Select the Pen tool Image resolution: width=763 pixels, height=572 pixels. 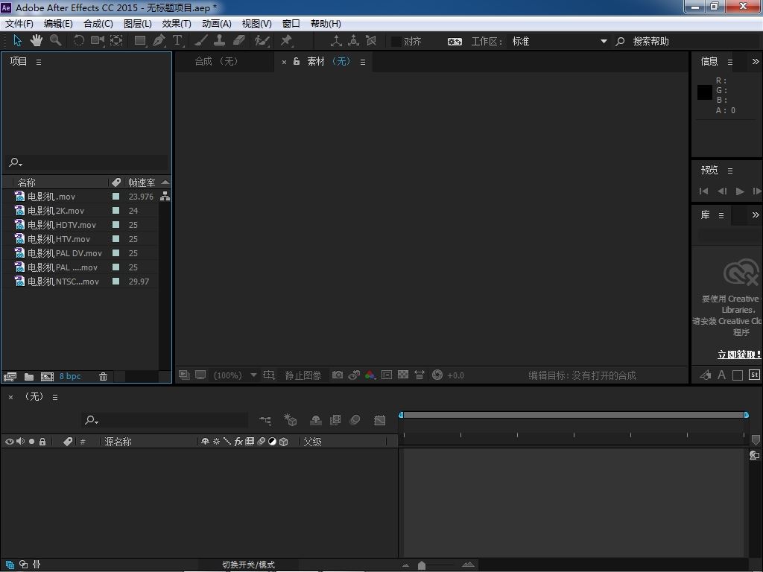point(159,41)
